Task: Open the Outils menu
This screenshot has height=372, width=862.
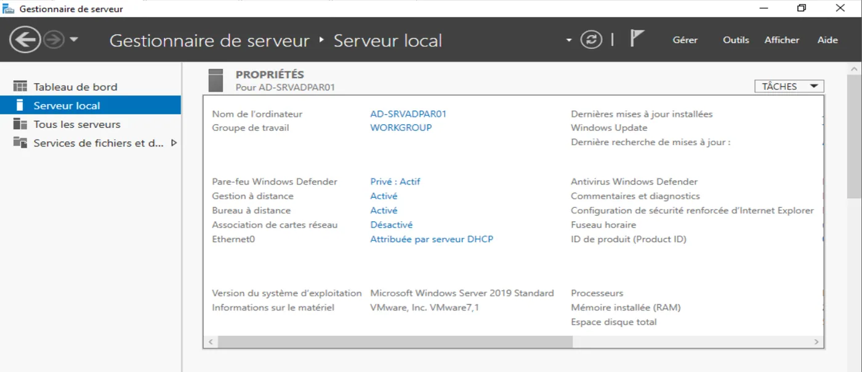Action: coord(736,40)
